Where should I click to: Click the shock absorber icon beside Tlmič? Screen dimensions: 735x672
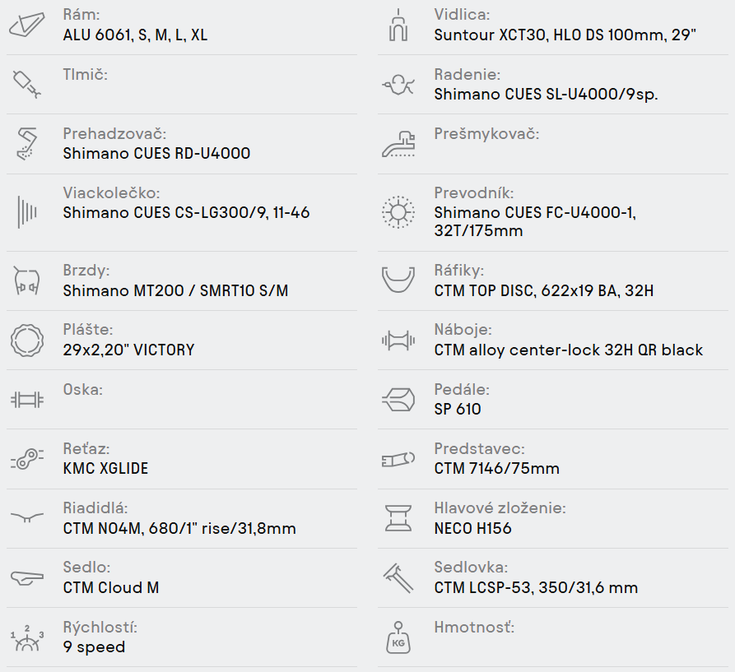27,84
